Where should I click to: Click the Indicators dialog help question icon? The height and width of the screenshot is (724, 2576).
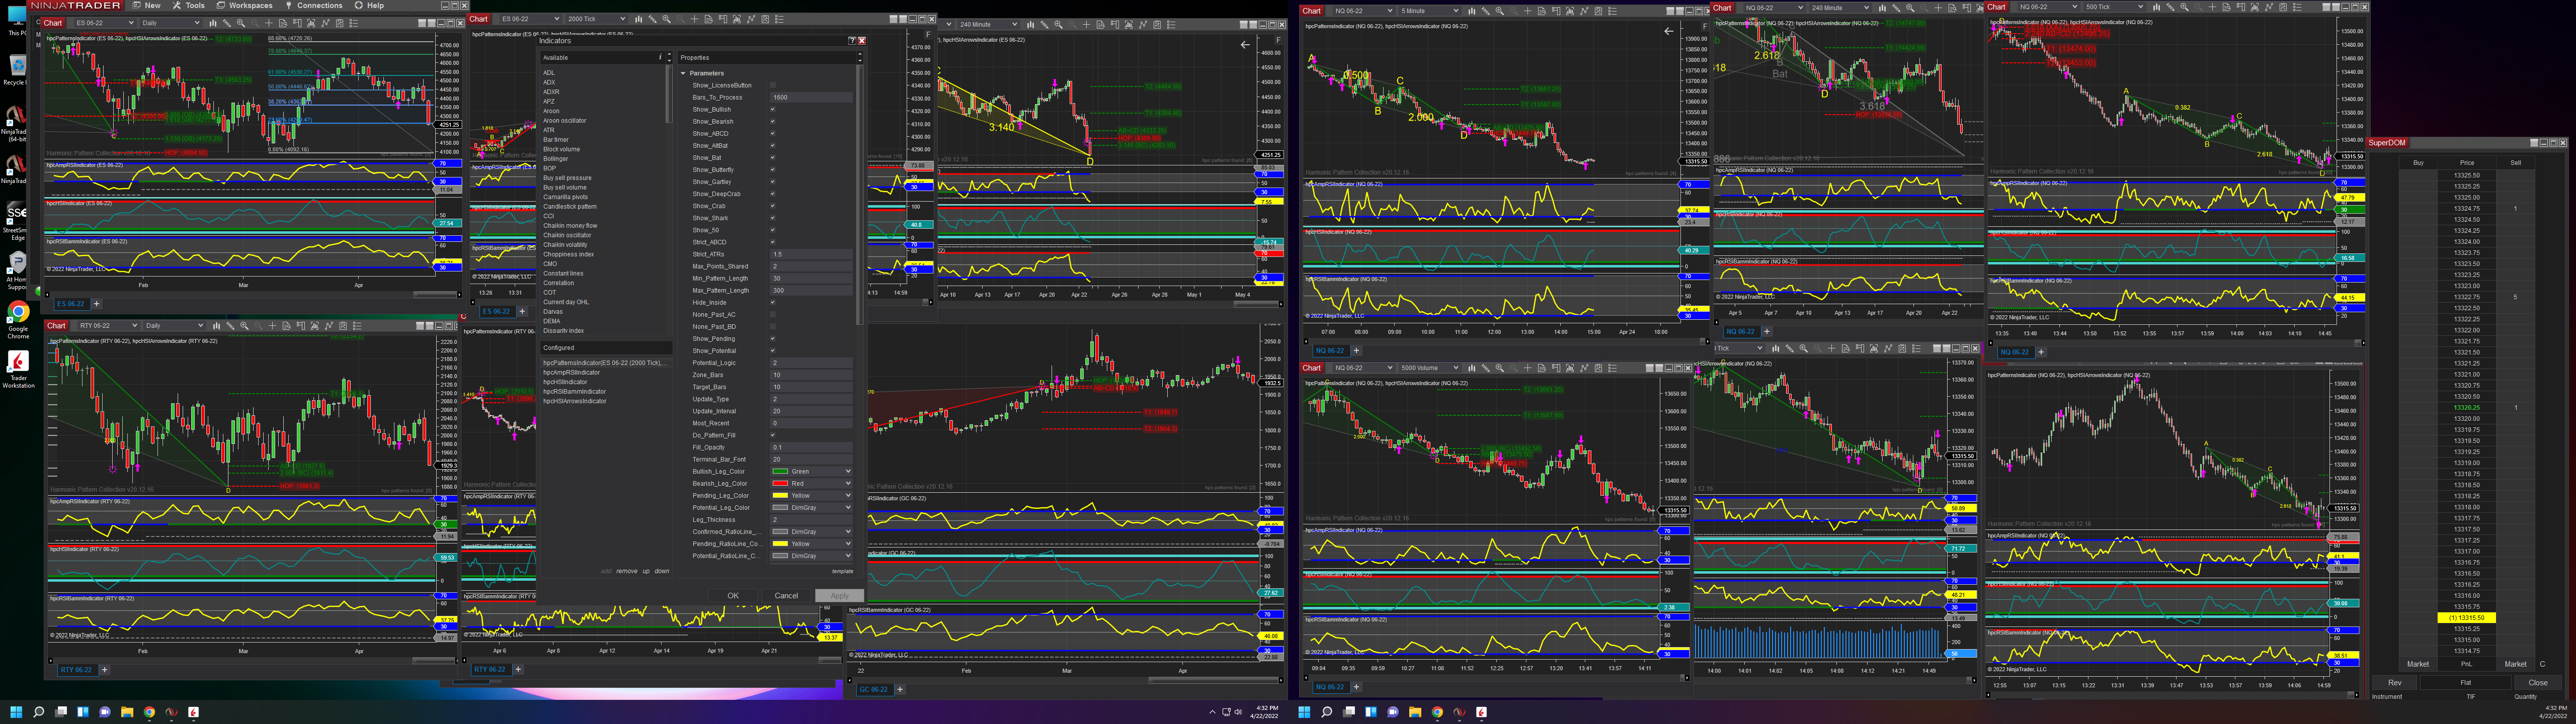(x=852, y=41)
